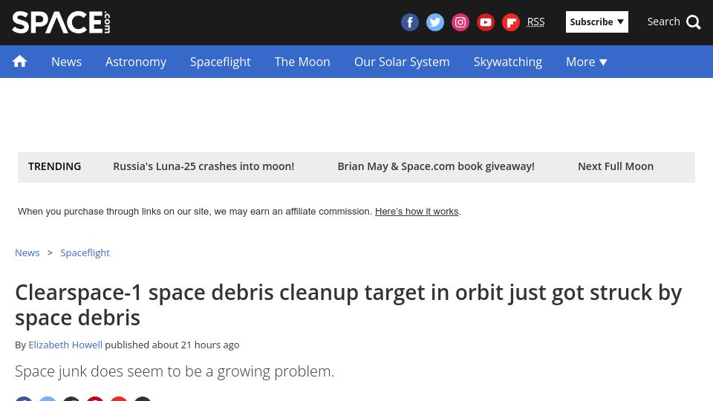This screenshot has width=713, height=401.
Task: Click the Home icon in nav bar
Action: tap(19, 62)
